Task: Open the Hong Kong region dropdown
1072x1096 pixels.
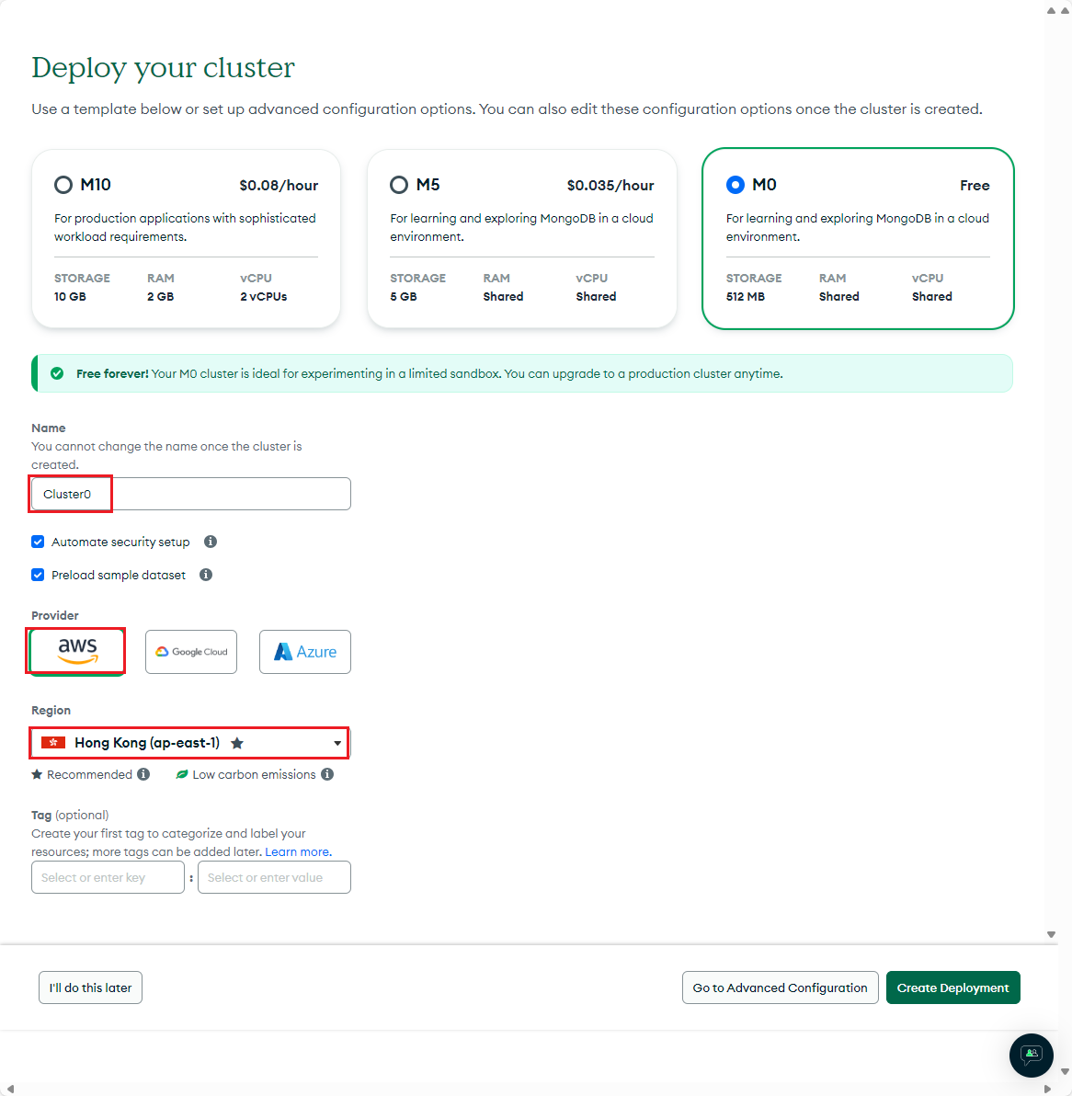Action: [191, 743]
